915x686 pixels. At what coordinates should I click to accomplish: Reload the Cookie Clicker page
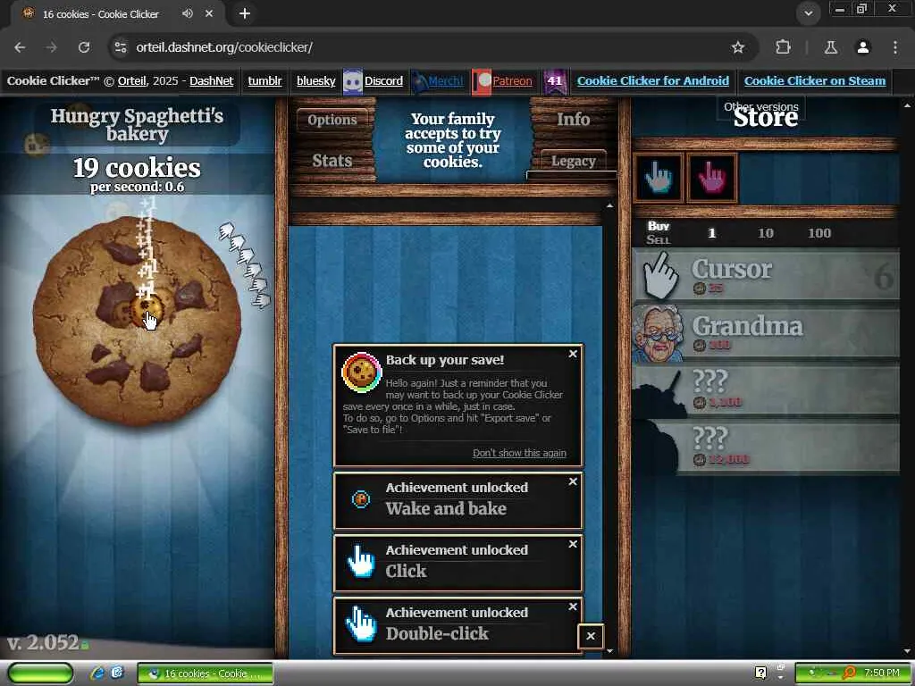pyautogui.click(x=84, y=47)
